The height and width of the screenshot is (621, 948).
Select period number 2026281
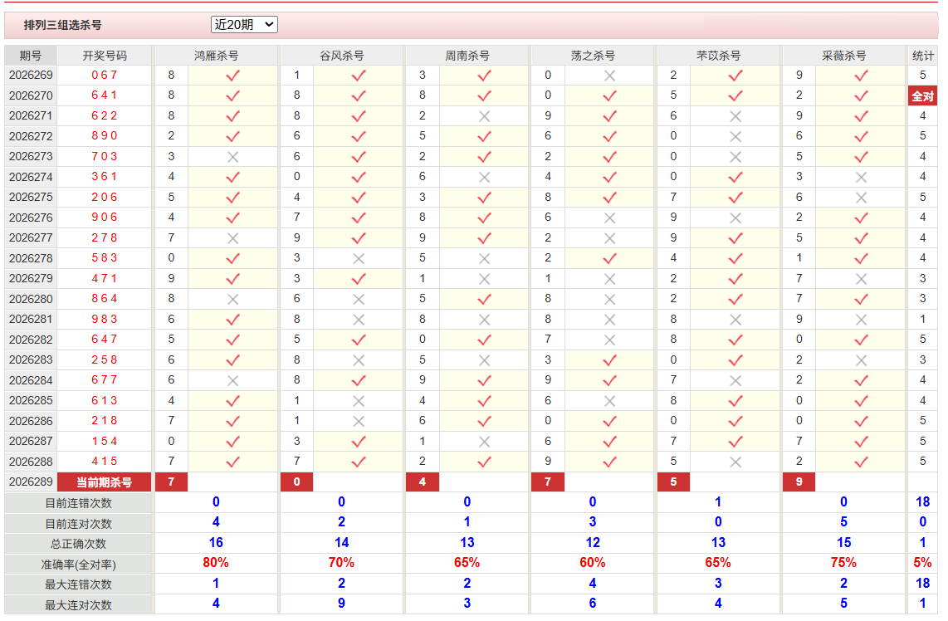(31, 319)
